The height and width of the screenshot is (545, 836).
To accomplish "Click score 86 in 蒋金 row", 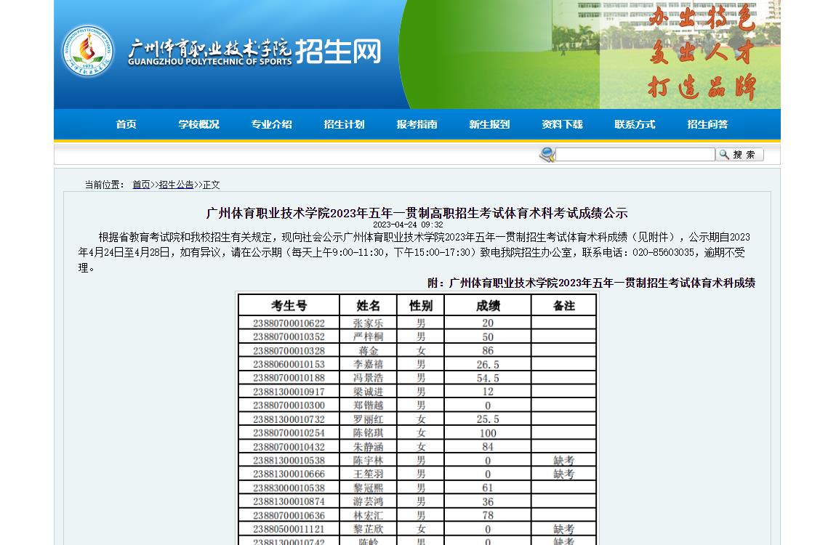I will click(x=488, y=350).
